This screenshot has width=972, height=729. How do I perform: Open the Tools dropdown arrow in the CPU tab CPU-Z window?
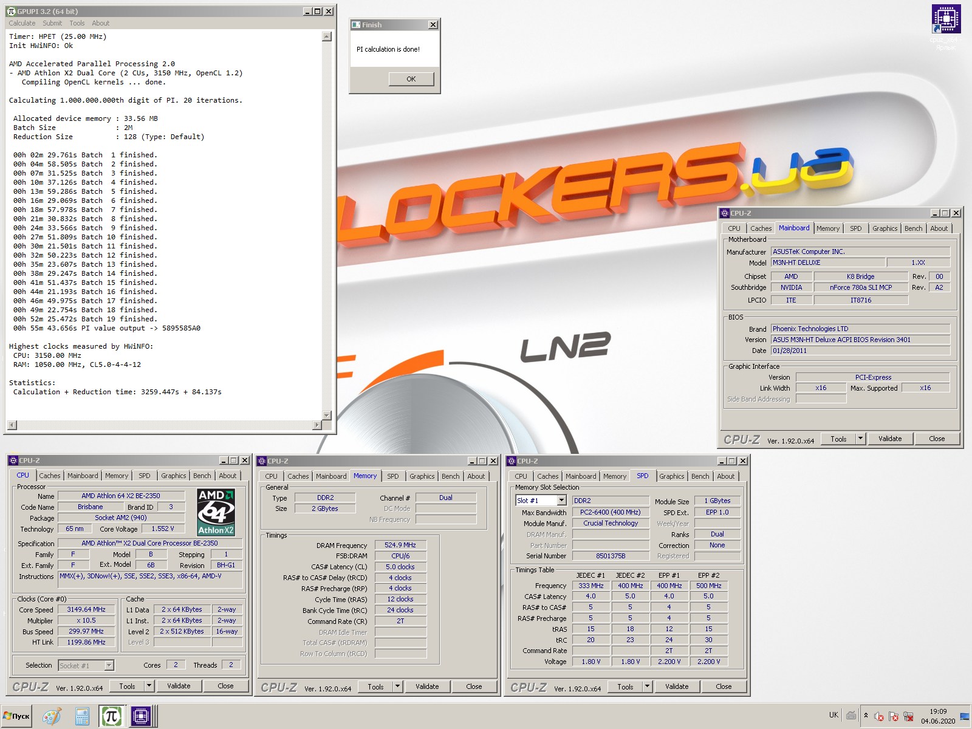149,686
